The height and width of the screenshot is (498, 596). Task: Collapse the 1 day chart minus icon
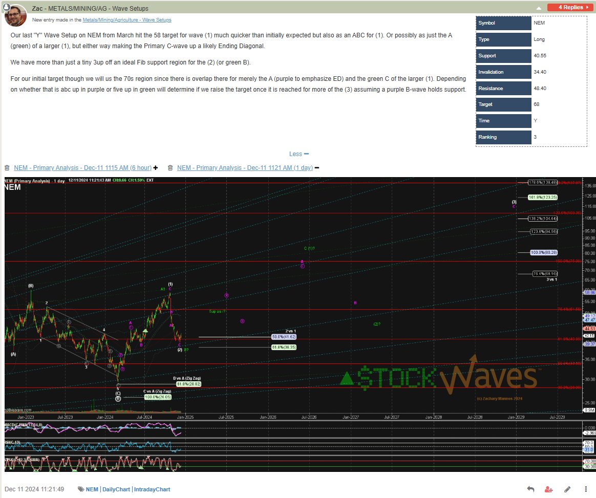click(x=317, y=168)
